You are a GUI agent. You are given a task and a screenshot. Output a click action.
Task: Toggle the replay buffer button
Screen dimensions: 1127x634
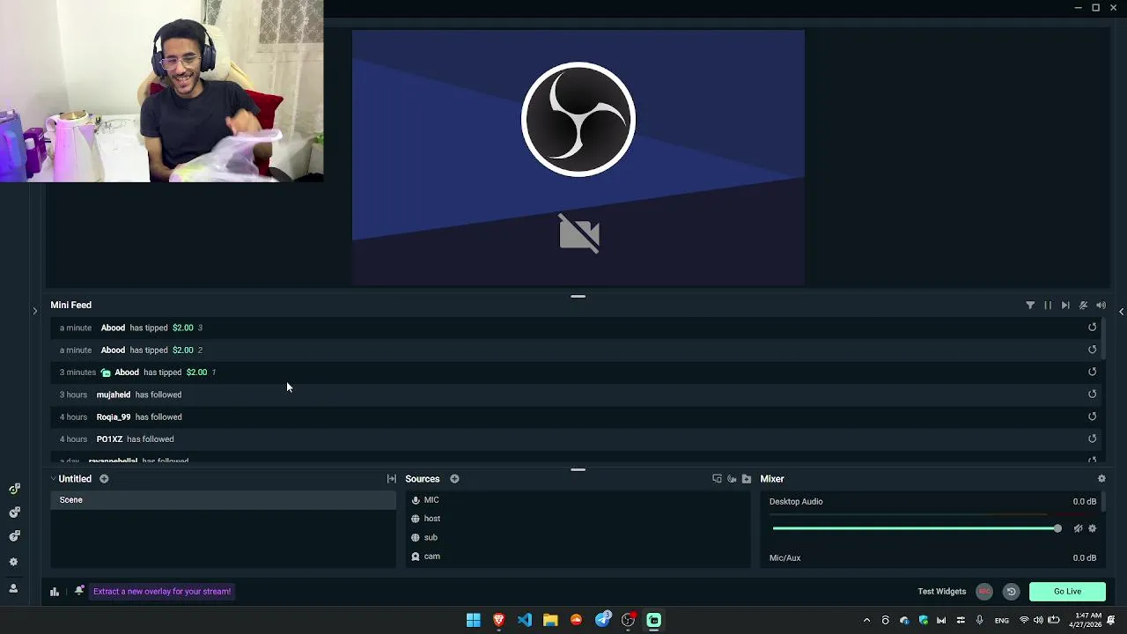(1011, 592)
